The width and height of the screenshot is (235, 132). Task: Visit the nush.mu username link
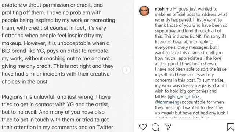pos(163,9)
